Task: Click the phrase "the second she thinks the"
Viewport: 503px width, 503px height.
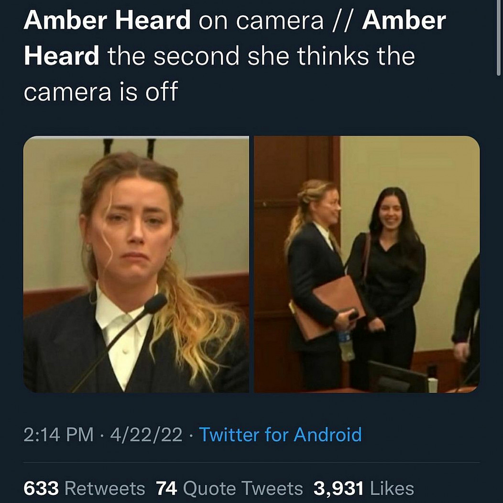Action: click(x=261, y=56)
